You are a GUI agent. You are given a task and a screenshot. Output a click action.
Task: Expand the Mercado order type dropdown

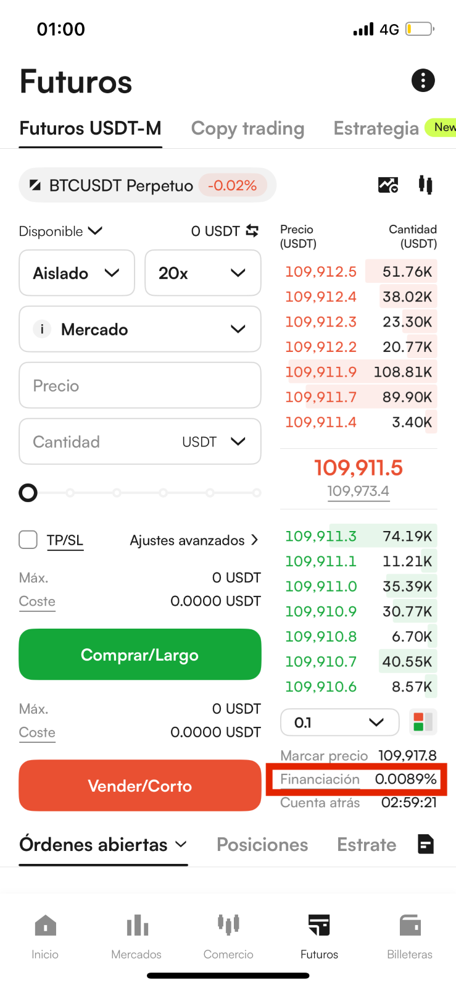tap(140, 329)
